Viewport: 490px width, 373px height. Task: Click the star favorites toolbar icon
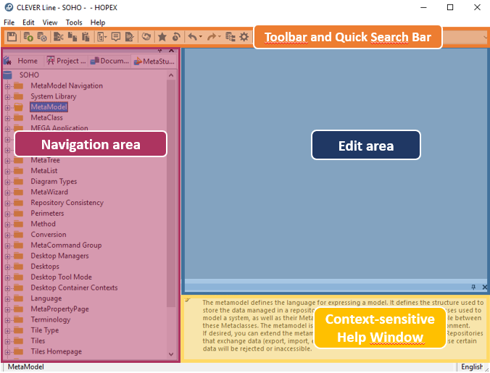point(162,35)
